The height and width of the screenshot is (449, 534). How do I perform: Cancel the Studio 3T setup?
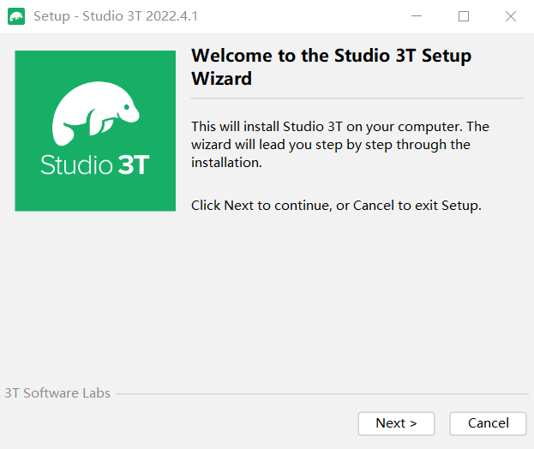(488, 423)
